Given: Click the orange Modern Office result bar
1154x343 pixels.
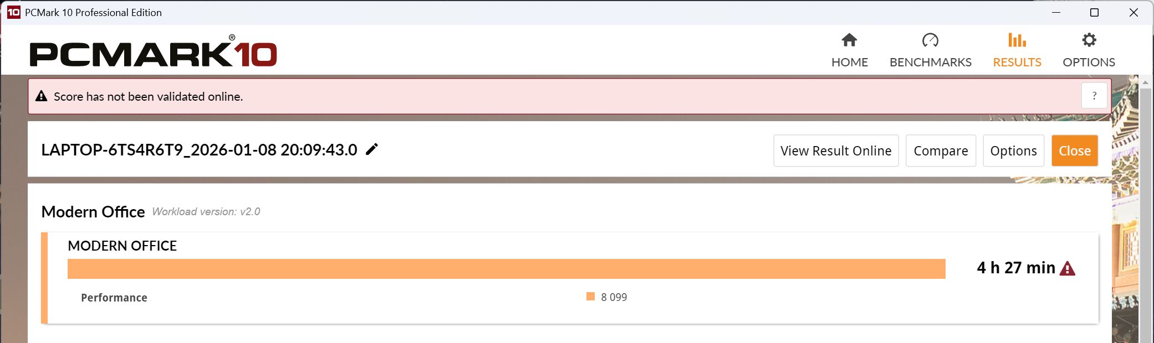Looking at the screenshot, I should pyautogui.click(x=506, y=269).
